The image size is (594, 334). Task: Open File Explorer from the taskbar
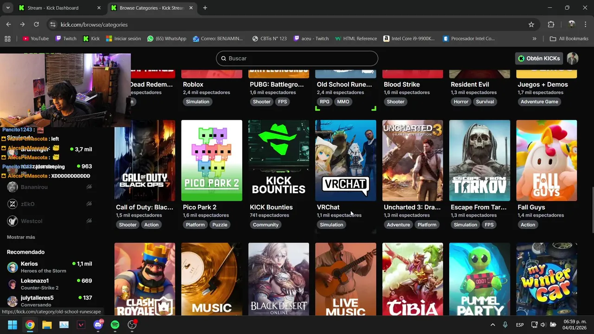click(x=47, y=325)
